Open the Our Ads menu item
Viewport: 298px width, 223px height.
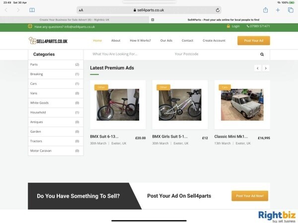166,41
